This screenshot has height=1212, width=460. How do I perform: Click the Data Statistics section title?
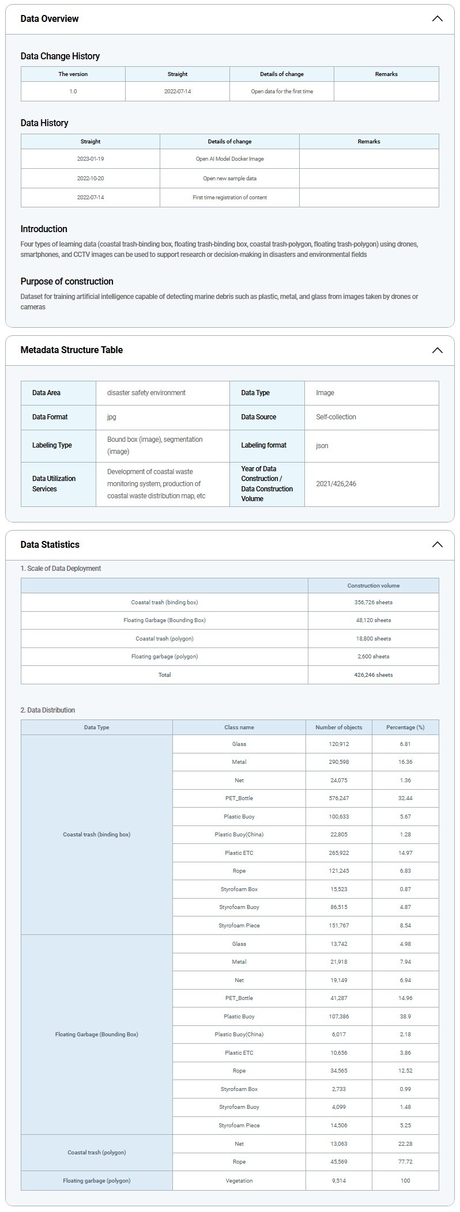pos(50,544)
